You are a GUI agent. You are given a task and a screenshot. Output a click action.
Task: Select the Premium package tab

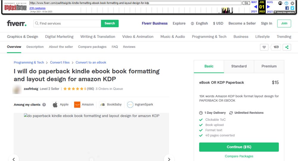(269, 66)
